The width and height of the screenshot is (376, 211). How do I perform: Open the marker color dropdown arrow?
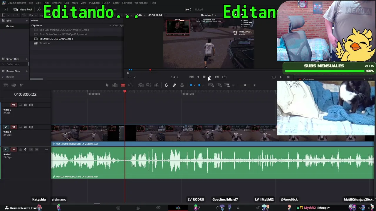[203, 85]
